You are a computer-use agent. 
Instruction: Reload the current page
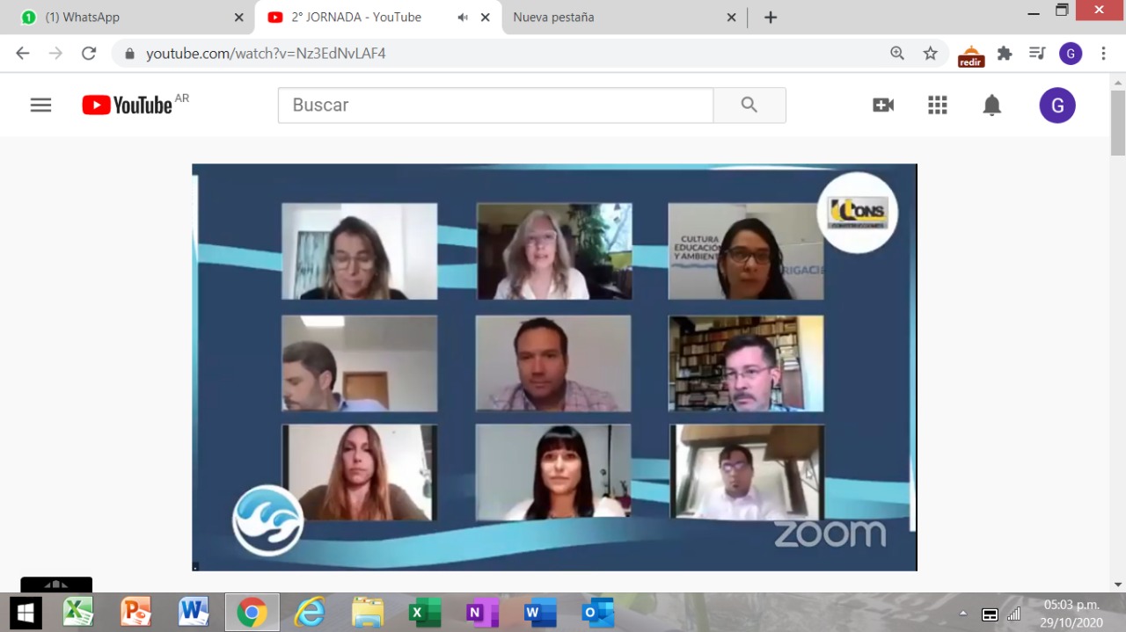tap(88, 54)
